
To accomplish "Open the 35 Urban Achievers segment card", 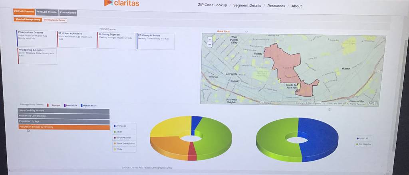I will tap(77, 39).
